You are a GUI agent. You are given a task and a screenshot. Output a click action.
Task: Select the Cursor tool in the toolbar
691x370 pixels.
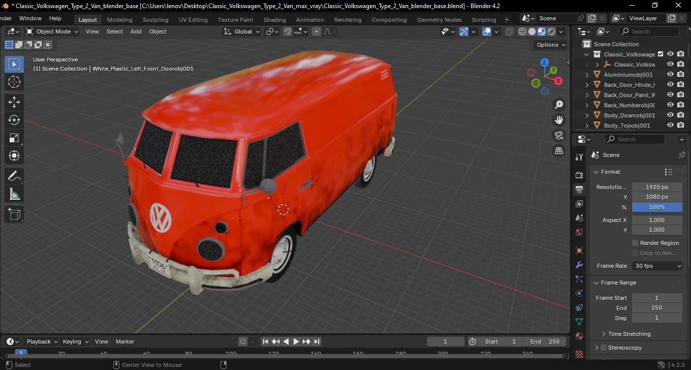point(14,82)
